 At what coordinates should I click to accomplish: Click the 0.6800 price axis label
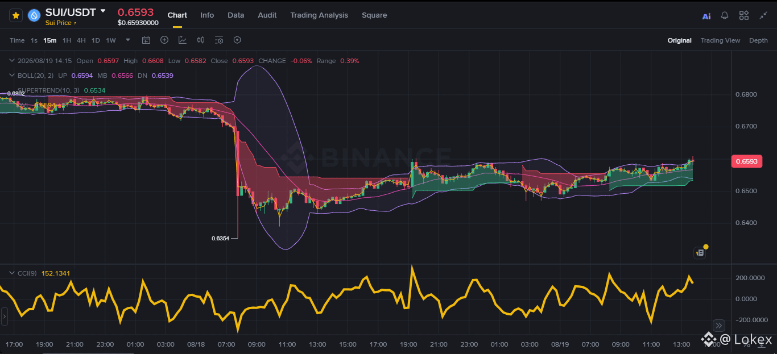coord(746,94)
